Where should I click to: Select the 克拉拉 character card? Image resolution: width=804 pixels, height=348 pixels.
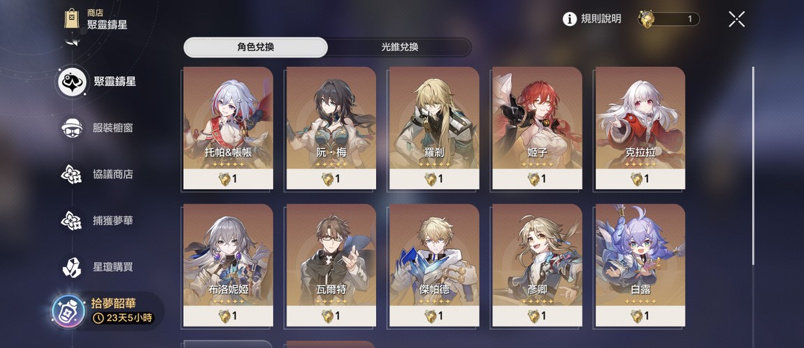[640, 128]
